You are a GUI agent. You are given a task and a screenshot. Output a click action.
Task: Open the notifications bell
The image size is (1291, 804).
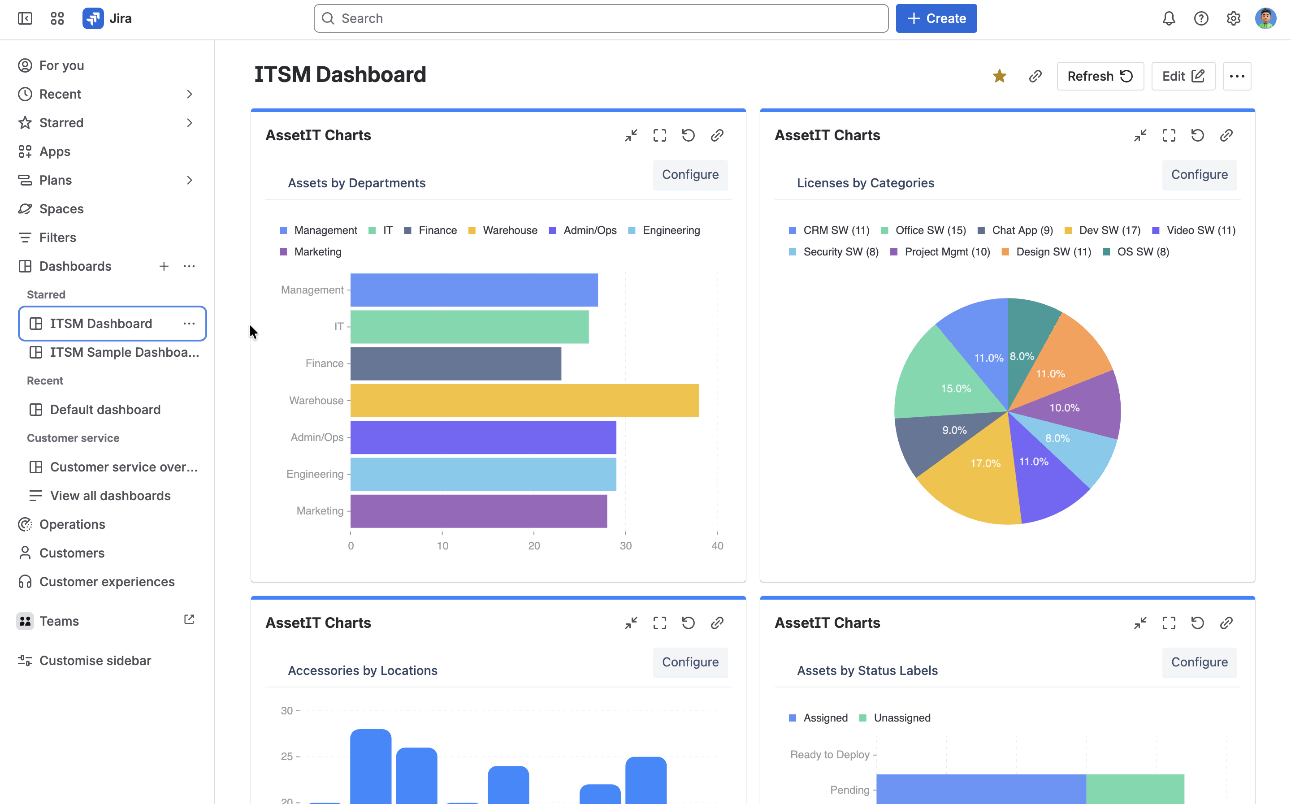pos(1169,19)
